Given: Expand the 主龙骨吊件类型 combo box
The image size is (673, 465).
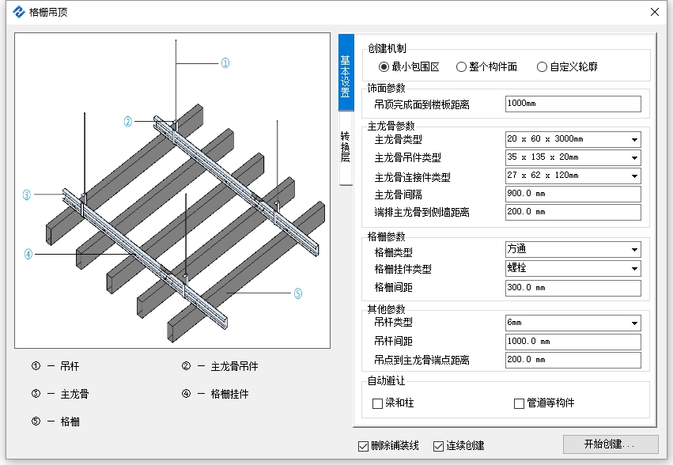Looking at the screenshot, I should coord(573,157).
